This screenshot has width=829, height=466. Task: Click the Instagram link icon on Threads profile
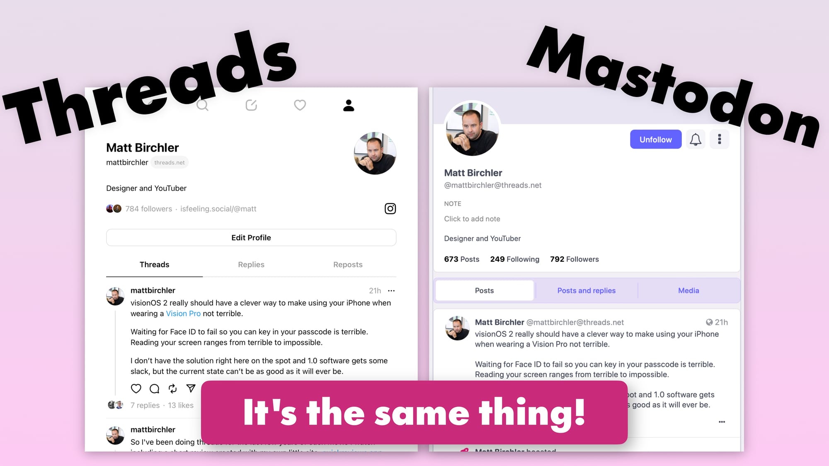coord(390,208)
